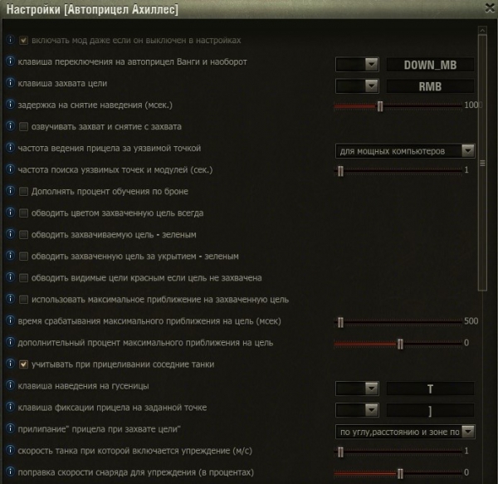
Task: Show info for 'обводить захватываемую цель - зеленым'
Action: (x=10, y=234)
